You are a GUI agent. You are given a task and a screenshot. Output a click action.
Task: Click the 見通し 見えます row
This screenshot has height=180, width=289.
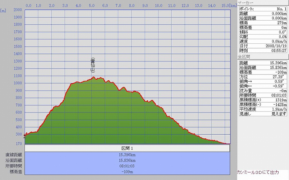point(263,114)
